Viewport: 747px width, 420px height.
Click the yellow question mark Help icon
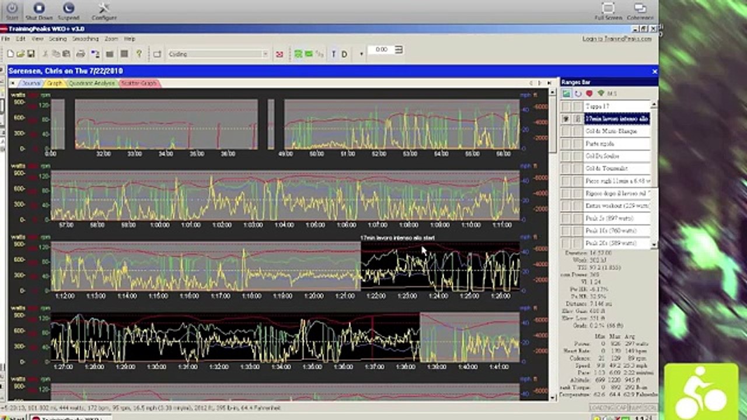tap(139, 54)
